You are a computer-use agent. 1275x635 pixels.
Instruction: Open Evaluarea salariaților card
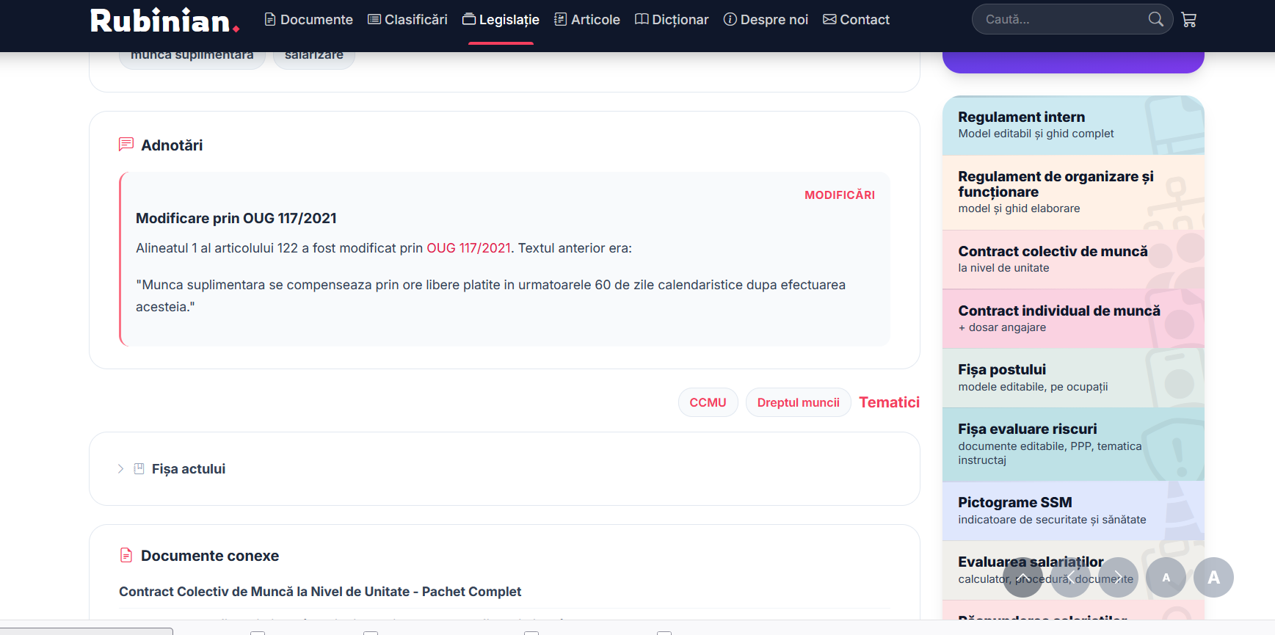(x=1073, y=570)
